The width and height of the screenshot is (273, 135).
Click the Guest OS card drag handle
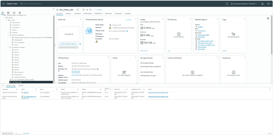click(80, 19)
